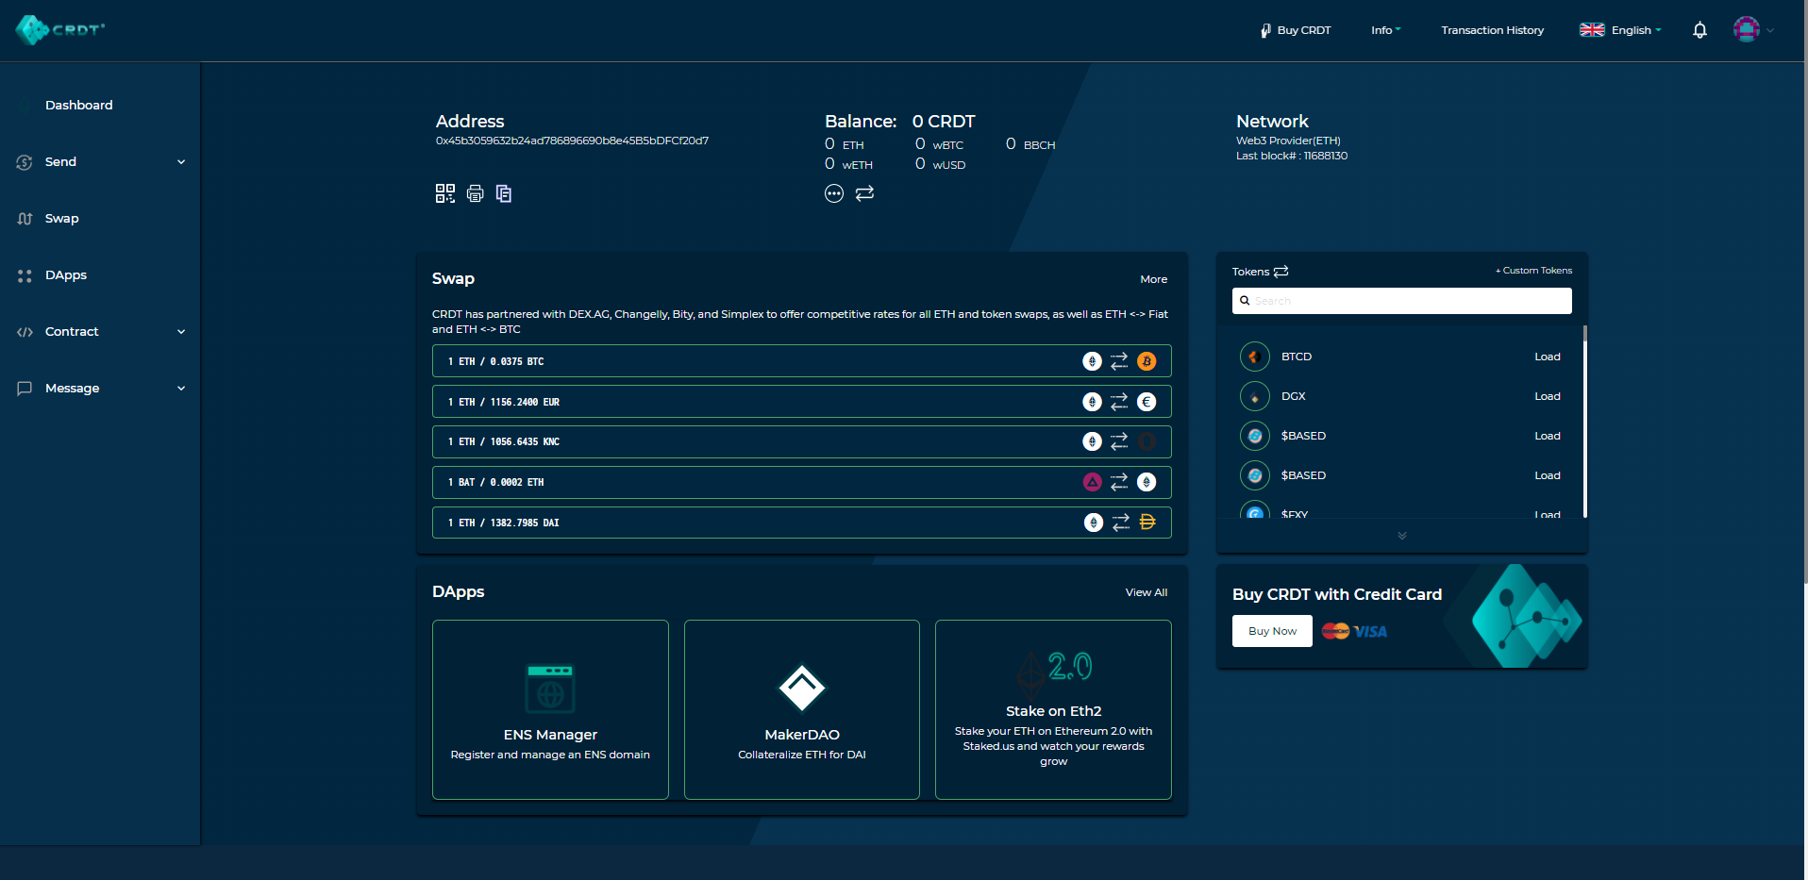
Task: Show the address QR code icon
Action: coord(445,193)
